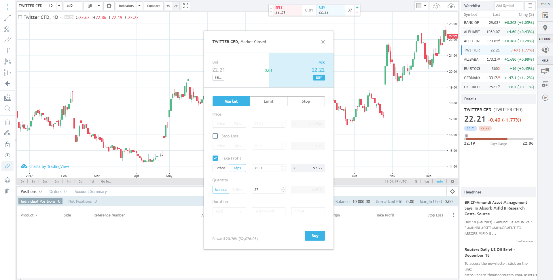This screenshot has width=553, height=280.
Task: Open the Product column sort dropdown
Action: pos(36,215)
